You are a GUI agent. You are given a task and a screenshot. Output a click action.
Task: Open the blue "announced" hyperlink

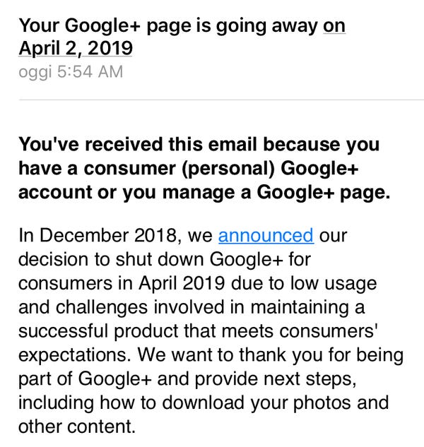point(266,235)
